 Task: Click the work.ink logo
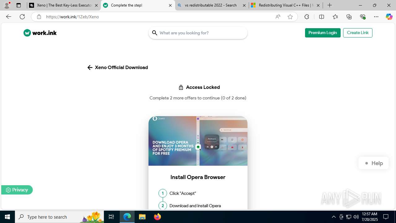40,33
